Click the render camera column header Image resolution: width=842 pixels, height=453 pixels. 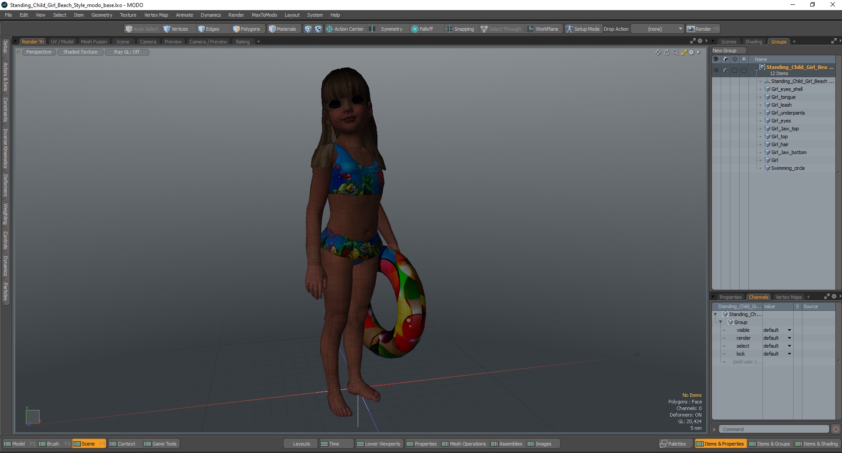tap(726, 59)
